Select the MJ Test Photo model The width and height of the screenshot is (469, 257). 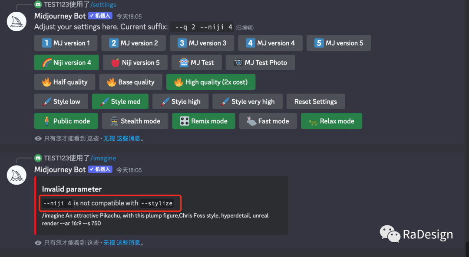point(260,62)
